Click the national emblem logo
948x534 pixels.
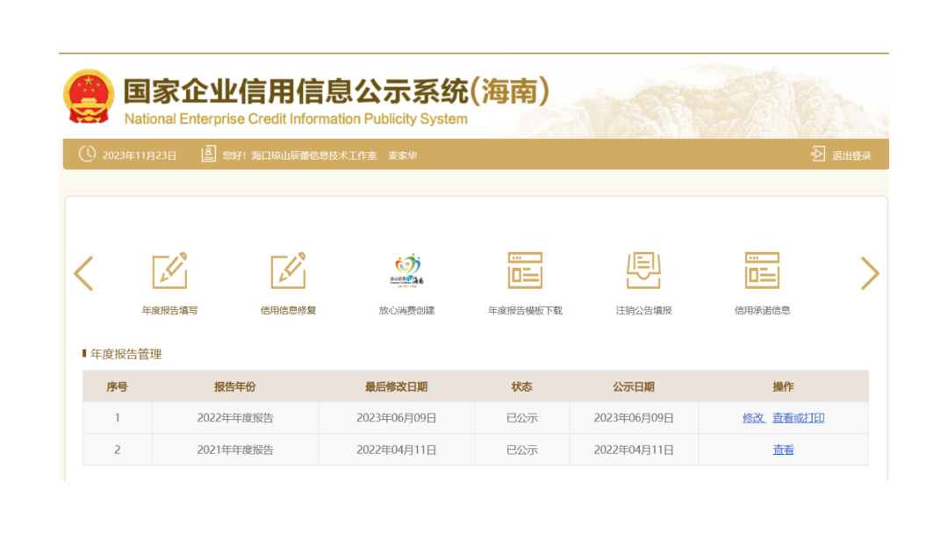pyautogui.click(x=89, y=96)
